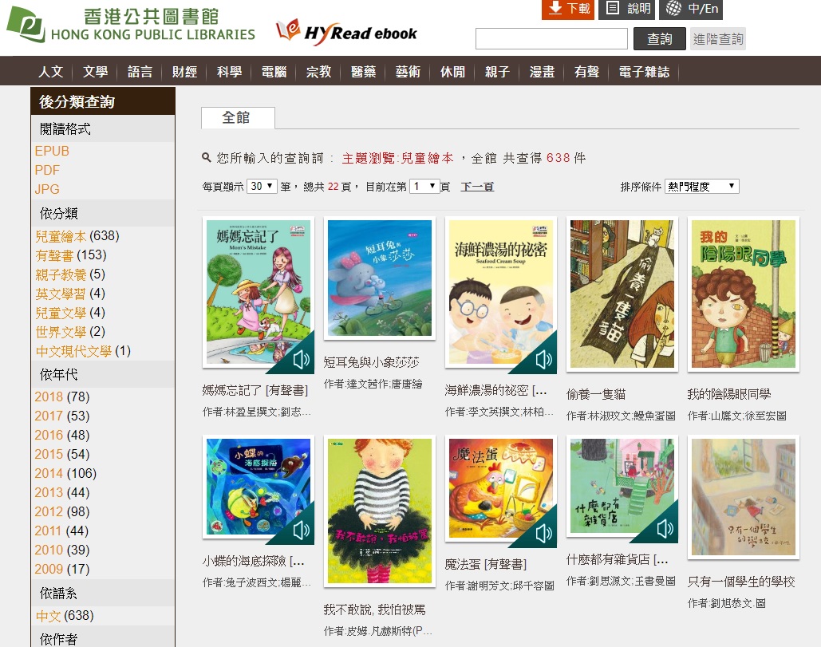Filter by 中文 language
The width and height of the screenshot is (821, 647).
click(x=48, y=616)
